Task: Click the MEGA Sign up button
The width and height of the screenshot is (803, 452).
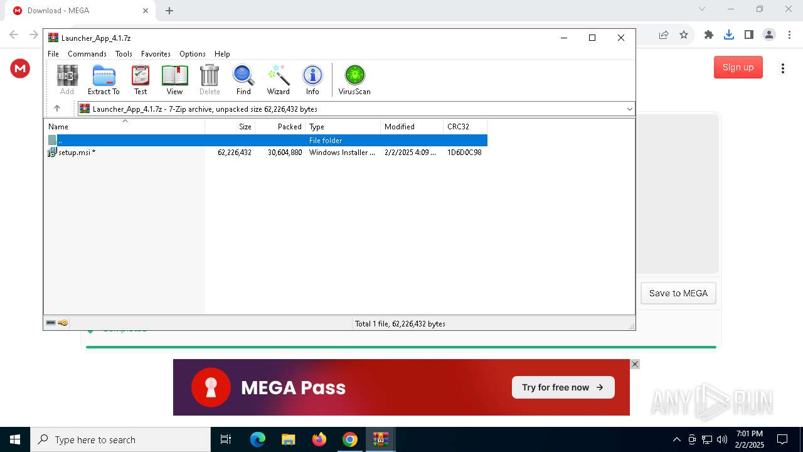Action: (x=738, y=67)
